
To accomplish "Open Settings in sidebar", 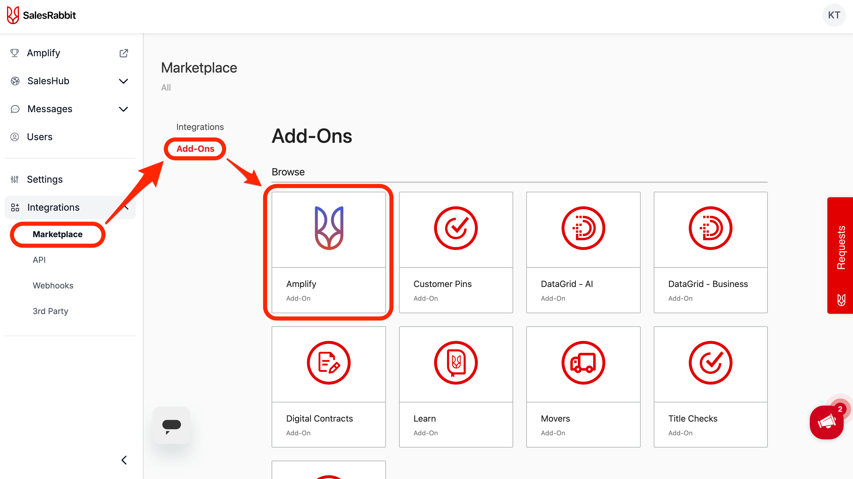I will (45, 179).
